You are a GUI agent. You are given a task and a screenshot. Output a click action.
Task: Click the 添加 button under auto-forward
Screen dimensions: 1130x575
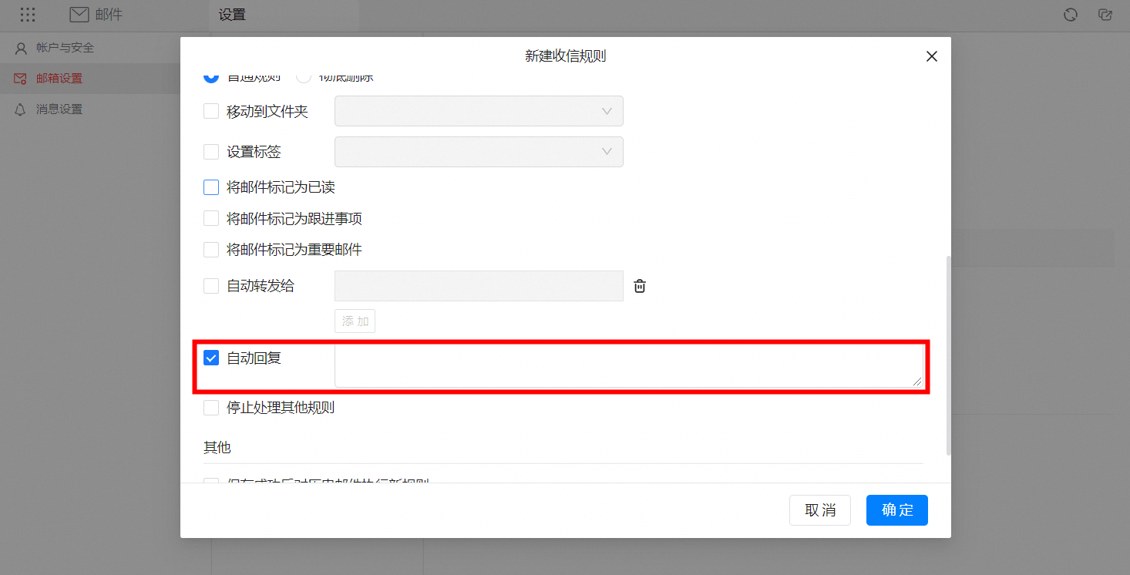point(355,321)
